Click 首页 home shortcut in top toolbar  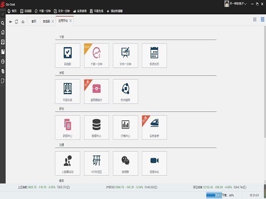(12, 11)
